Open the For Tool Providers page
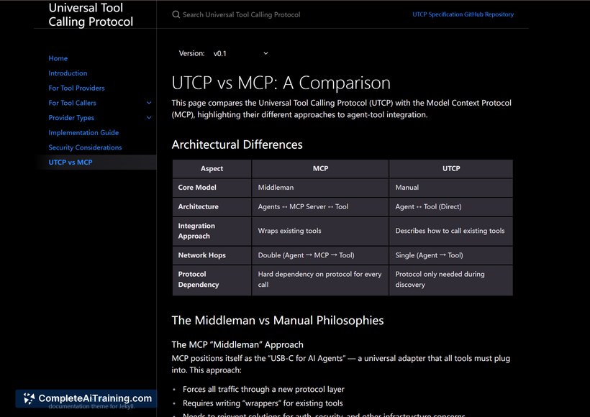590x417 pixels. (x=76, y=88)
